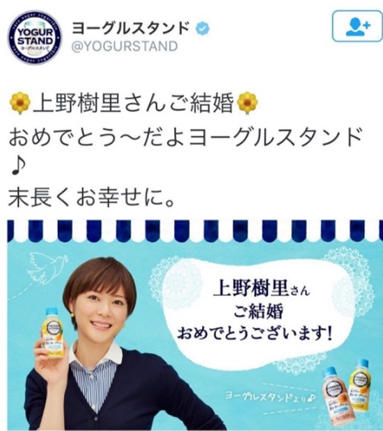Tap the 上野樹里さんご結婚 tweet line
The width and height of the screenshot is (383, 431).
[134, 104]
